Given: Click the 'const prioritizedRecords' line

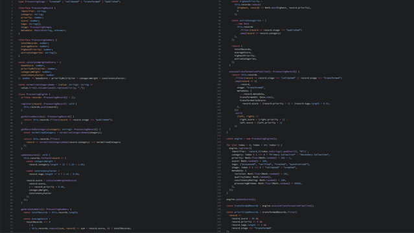Looking at the screenshot, I should click(x=262, y=212).
